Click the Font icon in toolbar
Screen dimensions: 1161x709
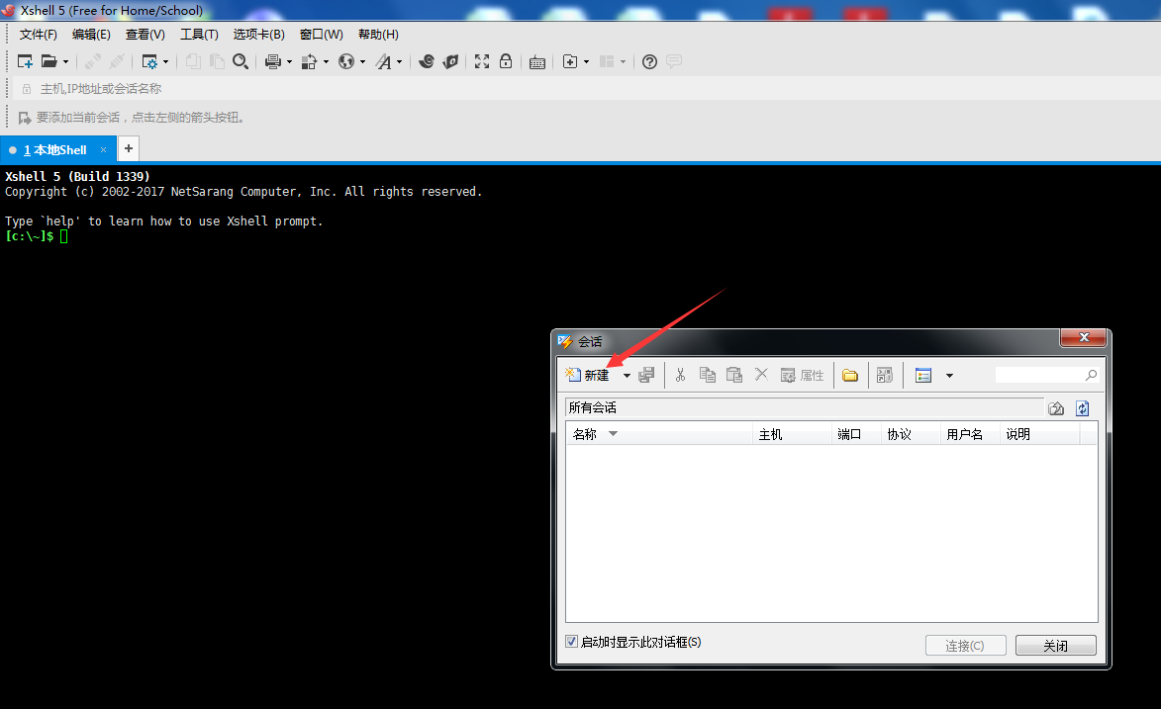[384, 61]
